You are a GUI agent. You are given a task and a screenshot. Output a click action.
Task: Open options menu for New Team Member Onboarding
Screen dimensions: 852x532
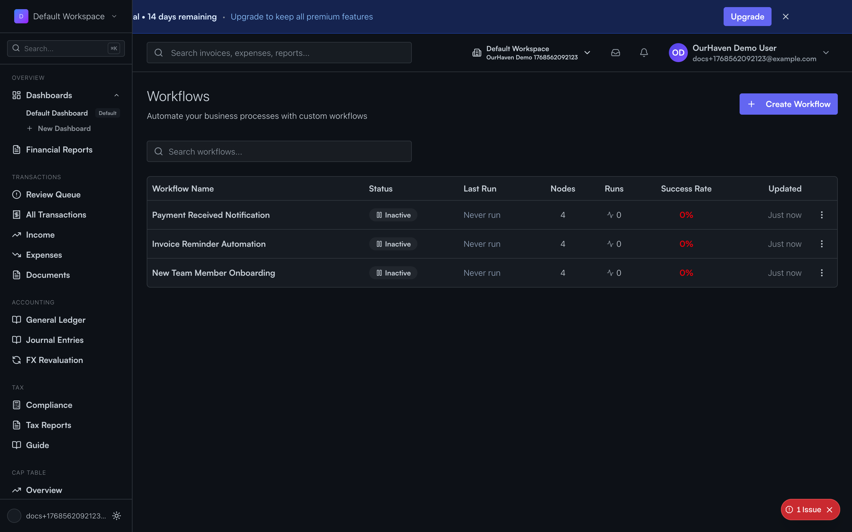(822, 273)
